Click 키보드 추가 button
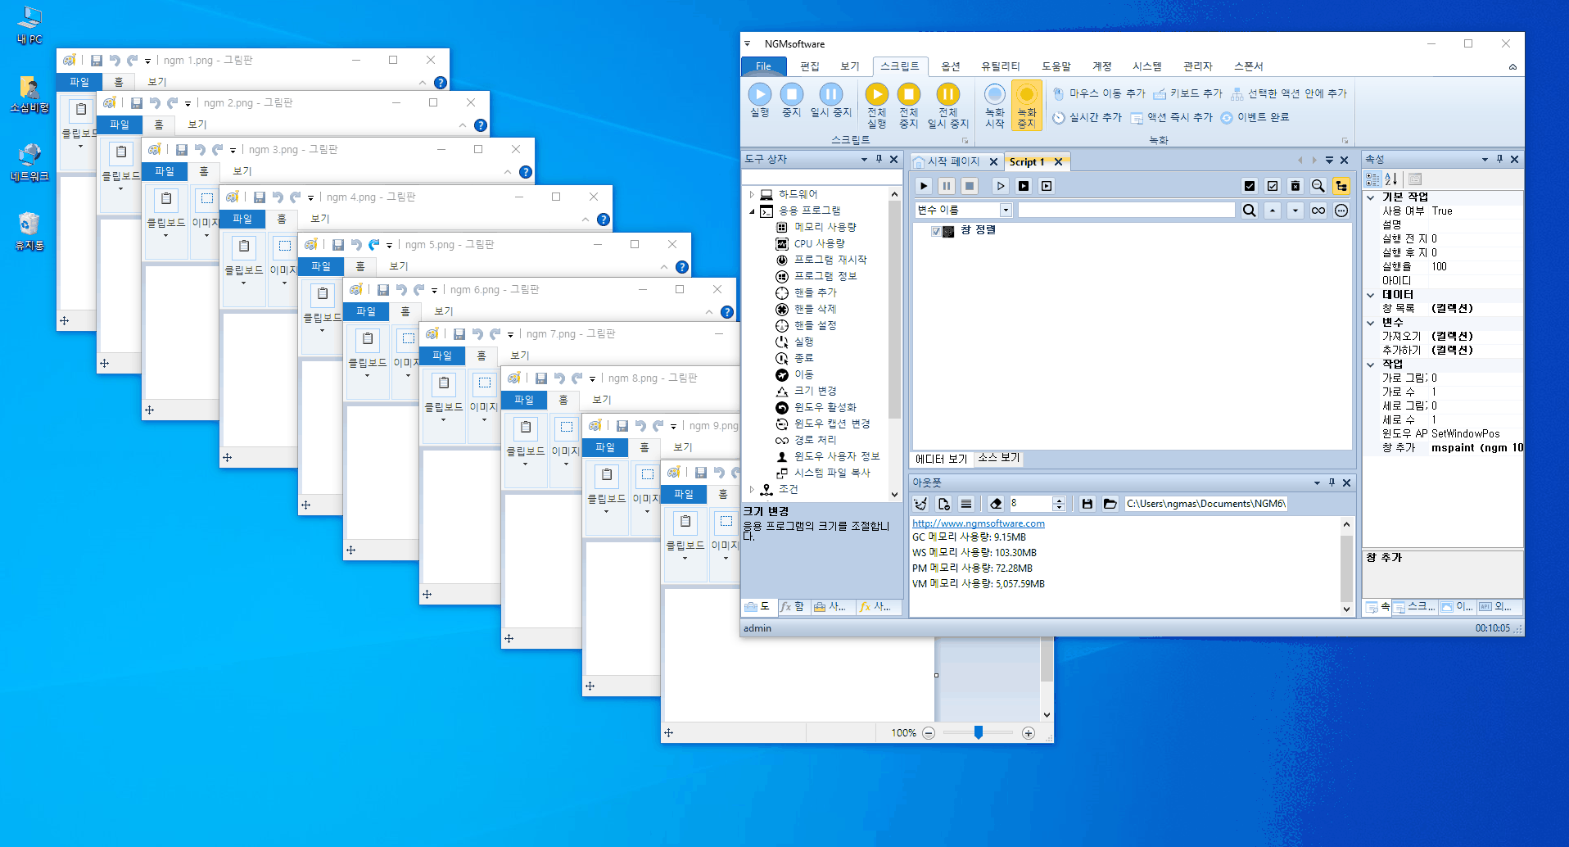Screen dimensions: 1569x847 (1187, 93)
